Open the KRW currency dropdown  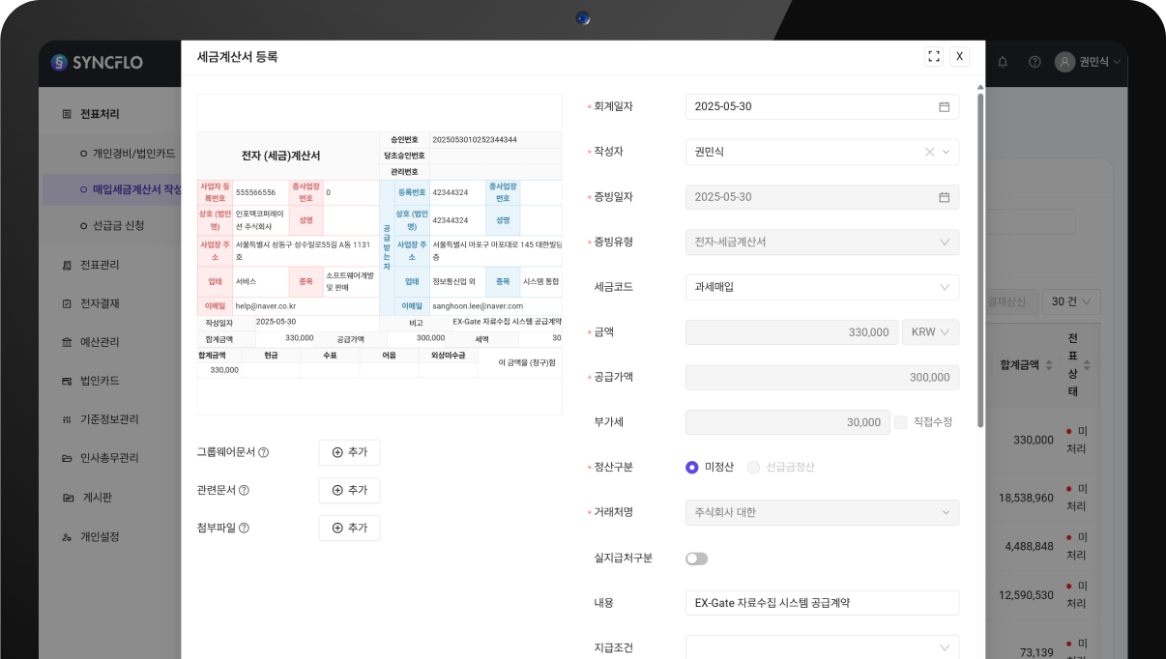930,331
